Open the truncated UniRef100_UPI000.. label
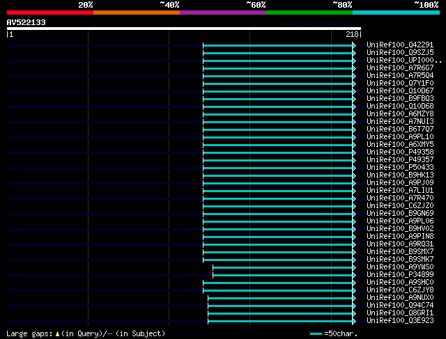The image size is (446, 339). pyautogui.click(x=404, y=61)
